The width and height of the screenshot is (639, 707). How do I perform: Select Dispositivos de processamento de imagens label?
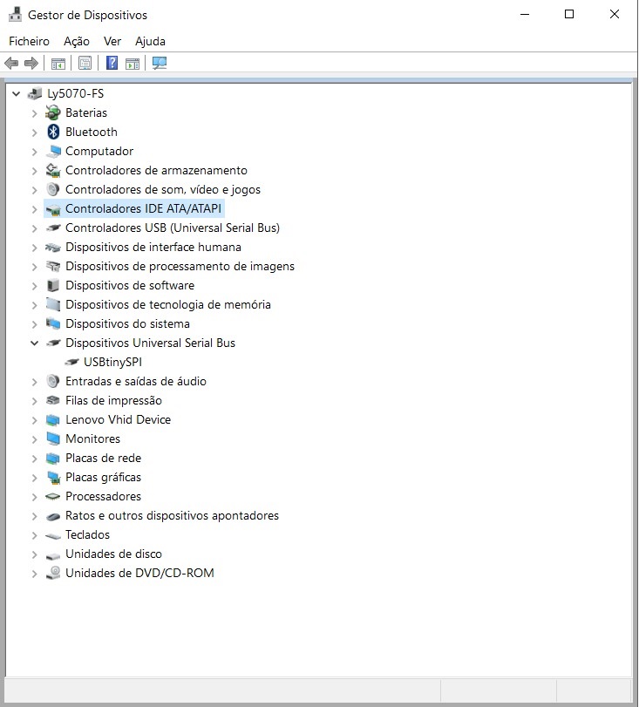(x=180, y=266)
